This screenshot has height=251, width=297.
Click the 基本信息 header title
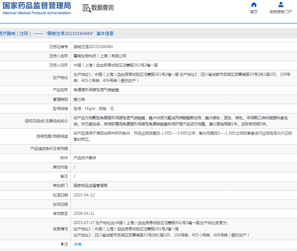pos(105,33)
